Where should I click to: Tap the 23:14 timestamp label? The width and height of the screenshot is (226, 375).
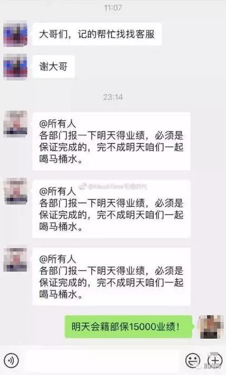(113, 97)
